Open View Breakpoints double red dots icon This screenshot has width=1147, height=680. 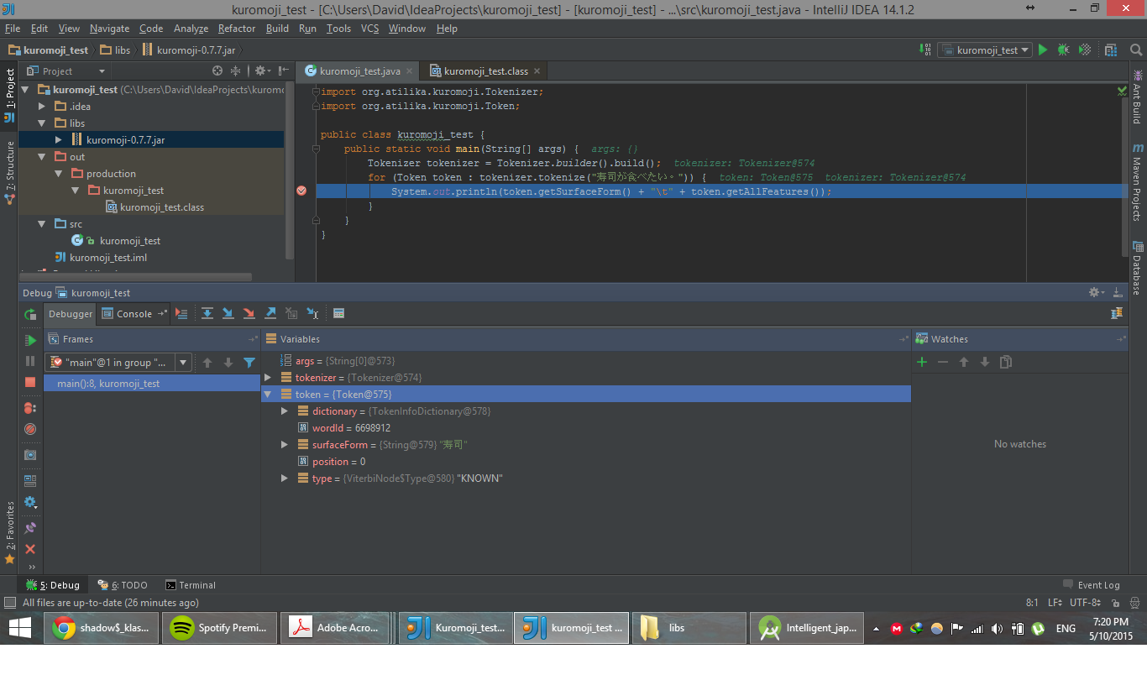coord(30,407)
